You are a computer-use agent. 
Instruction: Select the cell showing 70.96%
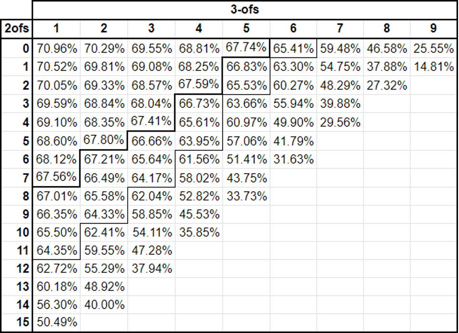point(56,48)
